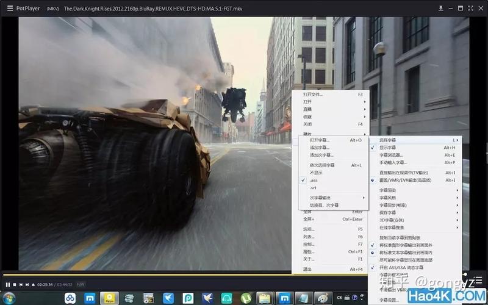Toggle the 显示字幕 checked option
This screenshot has height=305, width=488.
tap(388, 148)
